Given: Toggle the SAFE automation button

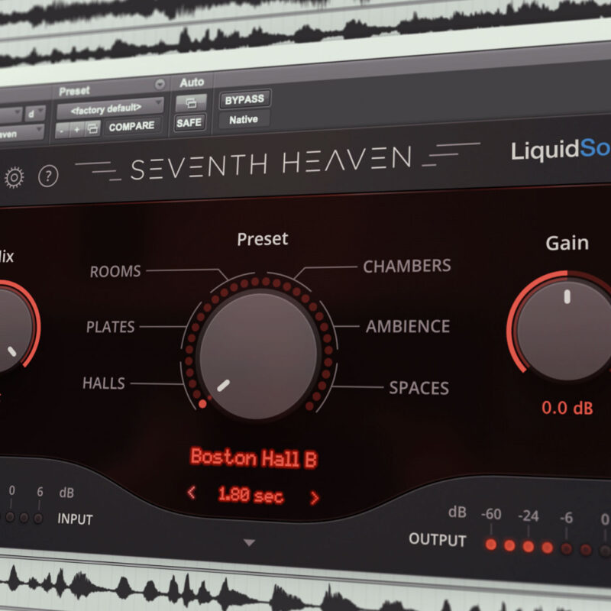Looking at the screenshot, I should point(189,123).
